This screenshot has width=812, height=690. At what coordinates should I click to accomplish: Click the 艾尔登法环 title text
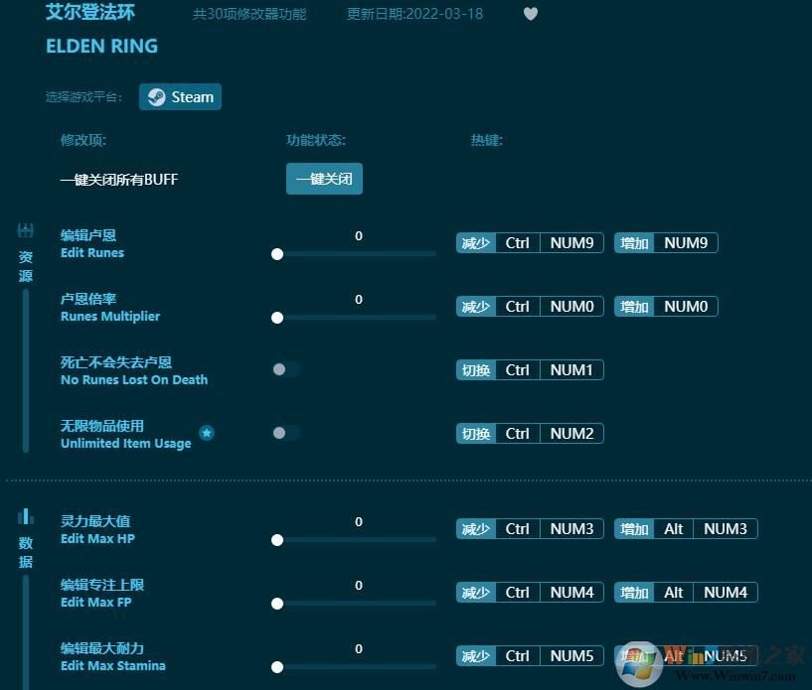coord(90,13)
